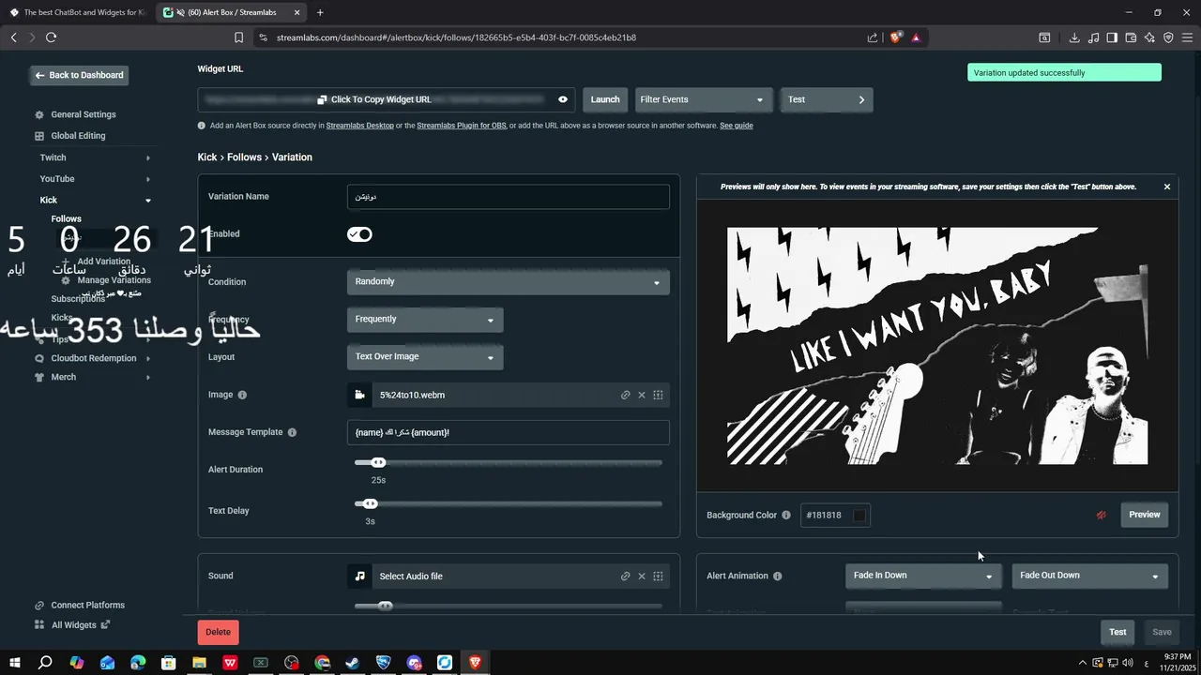Image resolution: width=1201 pixels, height=675 pixels.
Task: Open the Streamlabs Plugin for OBS link
Action: tap(462, 126)
